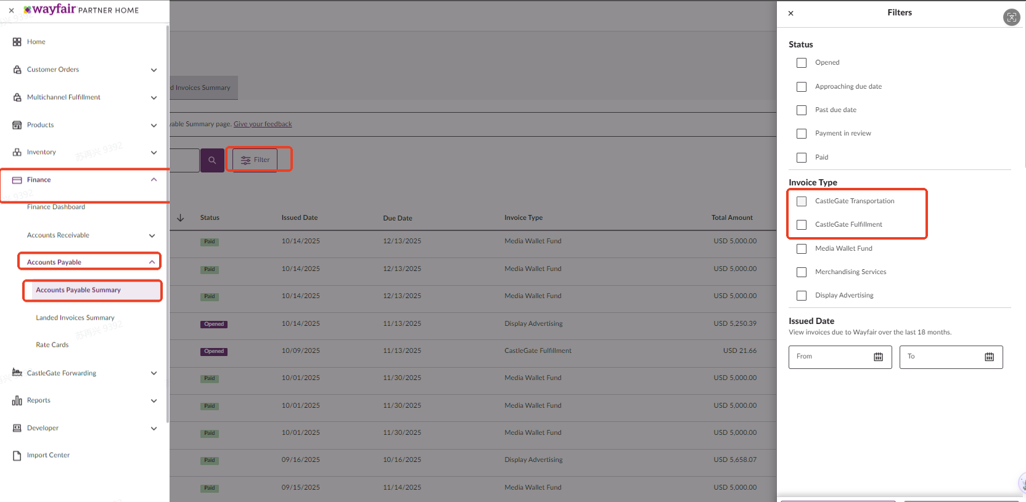Expand Reports menu chevron
Screen dimensions: 1026x502
point(154,401)
